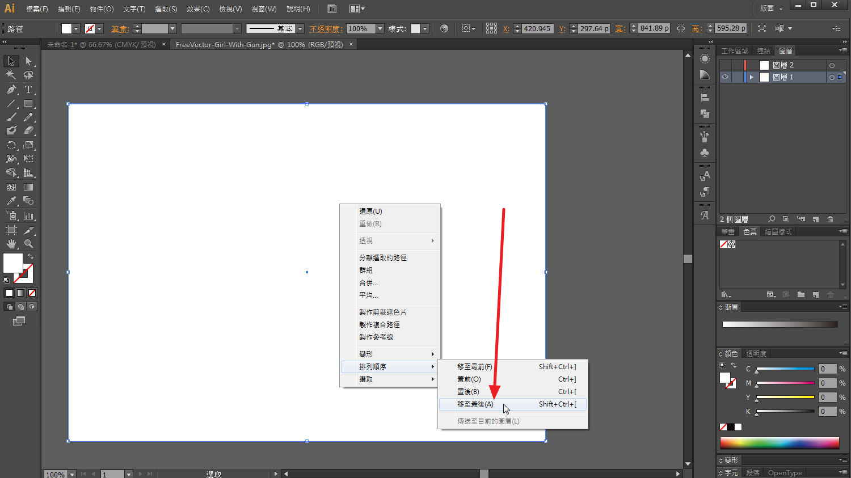Click the 不透明度 opacity link label
Screen dimensions: 851x478
(x=326, y=29)
